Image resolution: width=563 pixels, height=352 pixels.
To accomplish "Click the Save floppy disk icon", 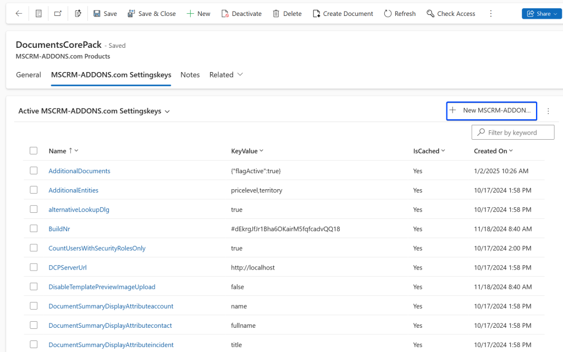I will point(97,14).
